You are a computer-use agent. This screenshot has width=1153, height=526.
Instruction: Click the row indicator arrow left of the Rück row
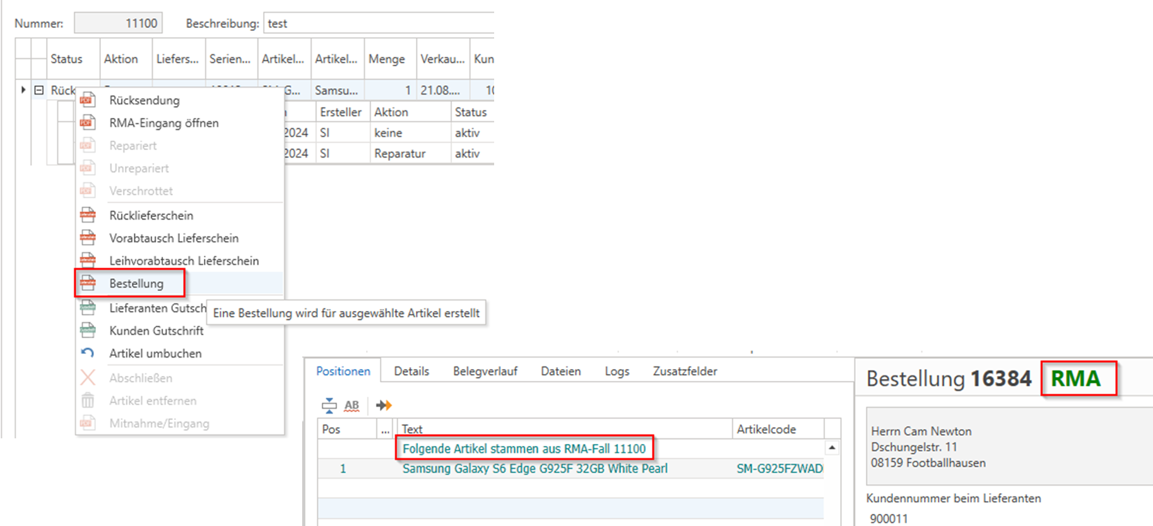coord(23,90)
